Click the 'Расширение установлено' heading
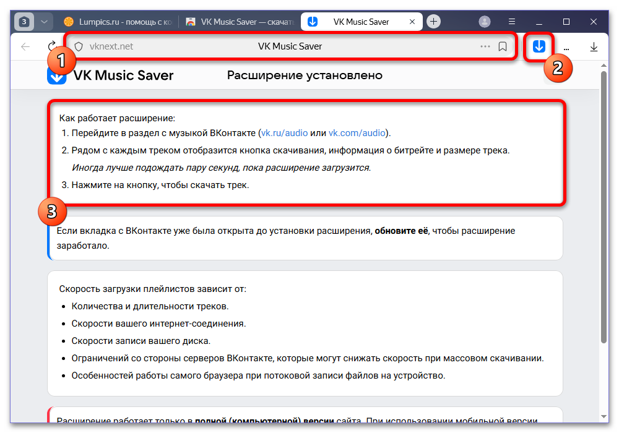Screen dimensions: 619x433 305,75
